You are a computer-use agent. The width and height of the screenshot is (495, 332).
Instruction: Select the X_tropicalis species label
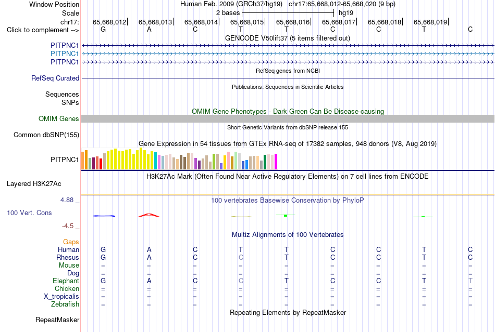point(61,297)
